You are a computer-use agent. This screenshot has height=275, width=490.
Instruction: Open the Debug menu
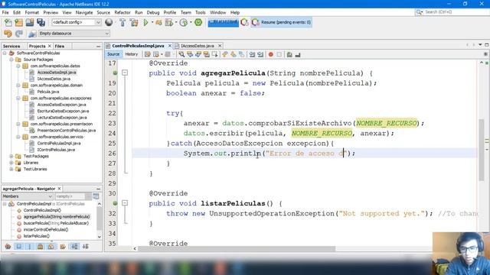[x=153, y=12]
